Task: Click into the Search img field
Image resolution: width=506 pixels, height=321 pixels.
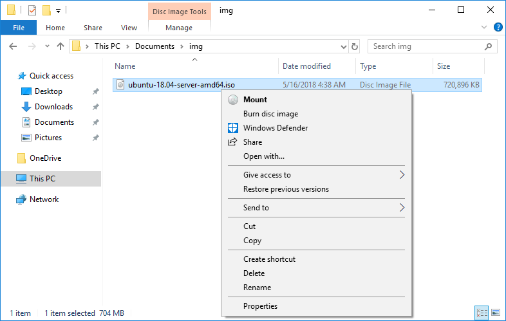Action: coord(426,46)
